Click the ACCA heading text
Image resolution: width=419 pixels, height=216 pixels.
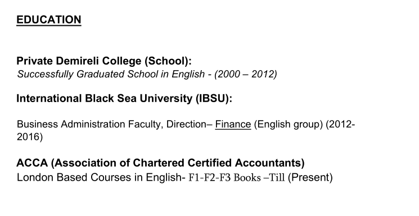(x=160, y=163)
